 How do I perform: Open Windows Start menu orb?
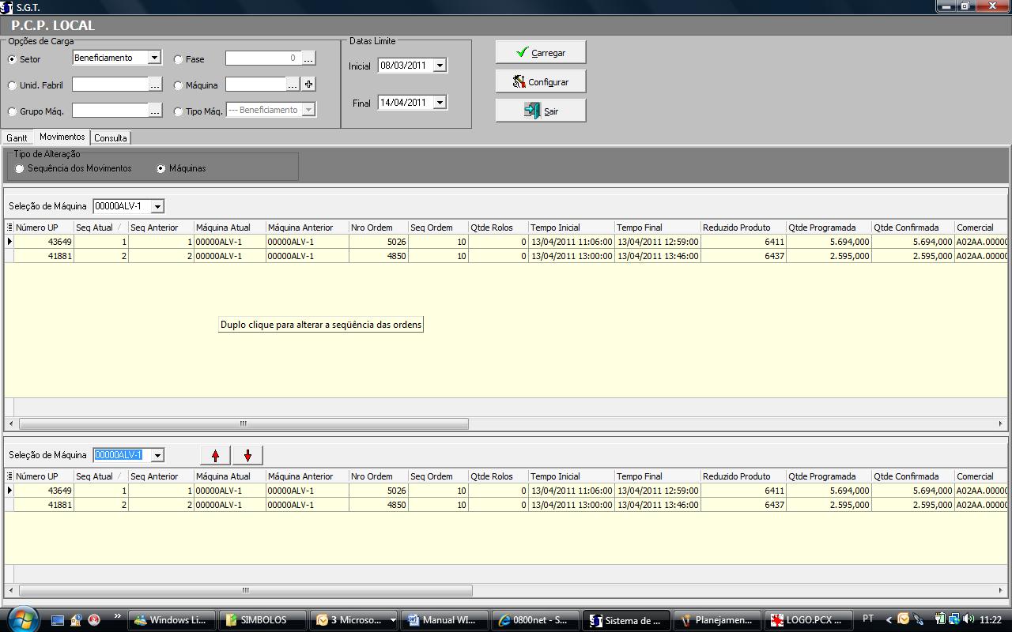(21, 619)
